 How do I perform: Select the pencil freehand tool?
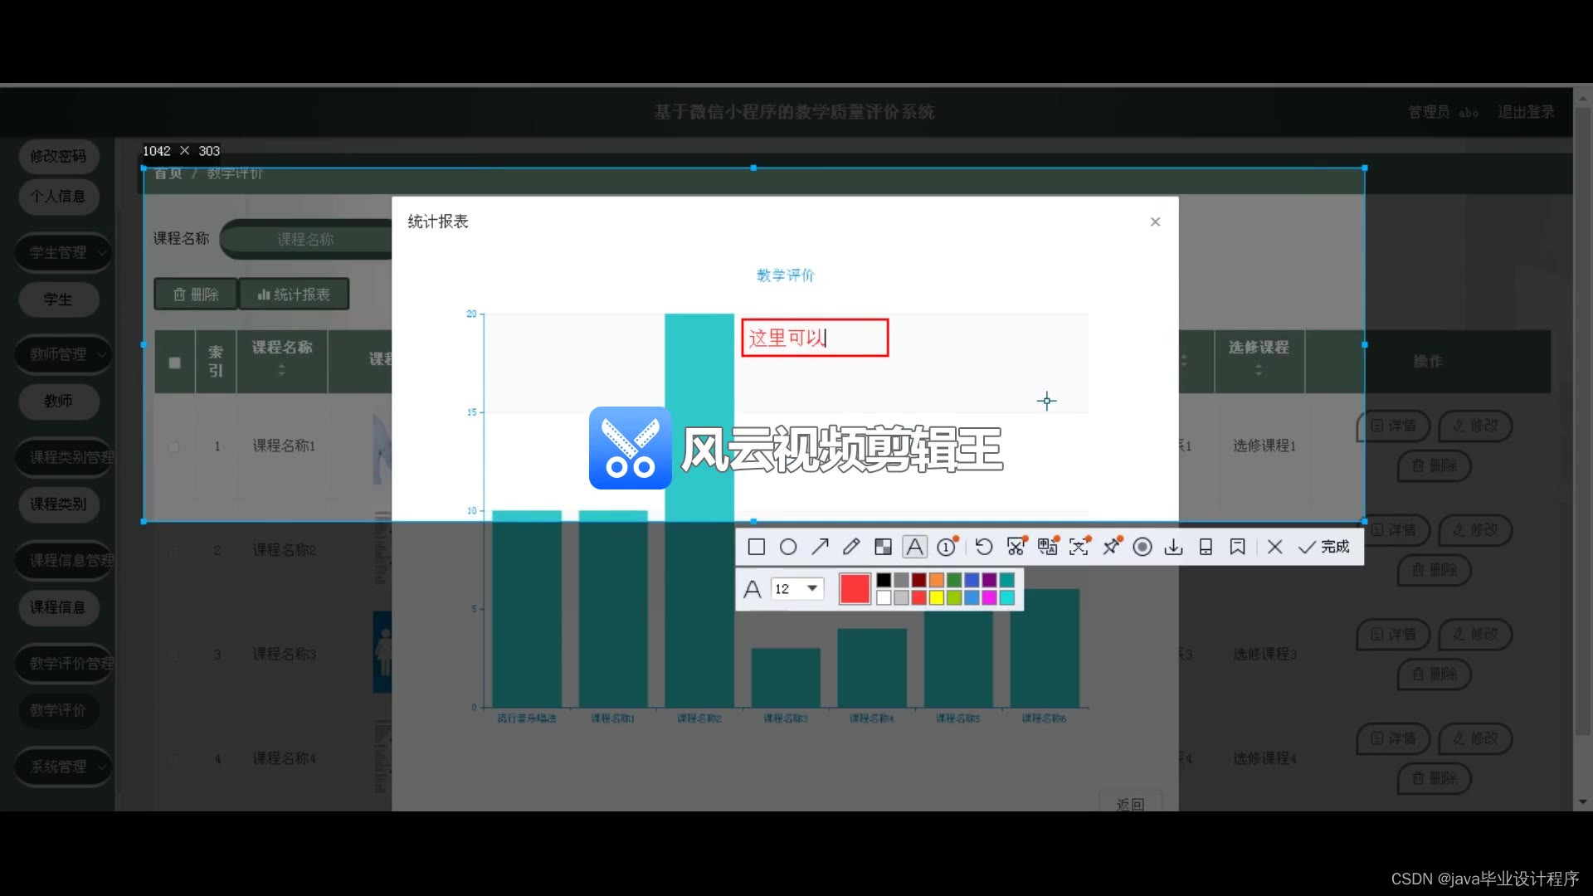[x=851, y=547]
